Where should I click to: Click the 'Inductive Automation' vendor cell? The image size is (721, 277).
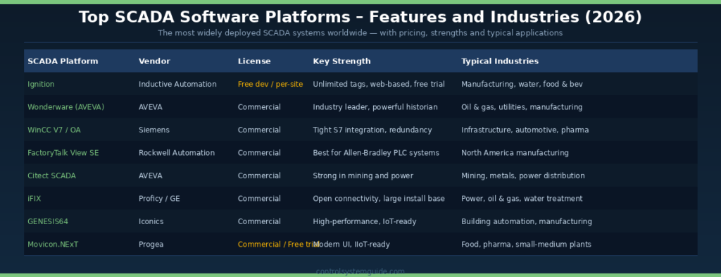coord(177,84)
